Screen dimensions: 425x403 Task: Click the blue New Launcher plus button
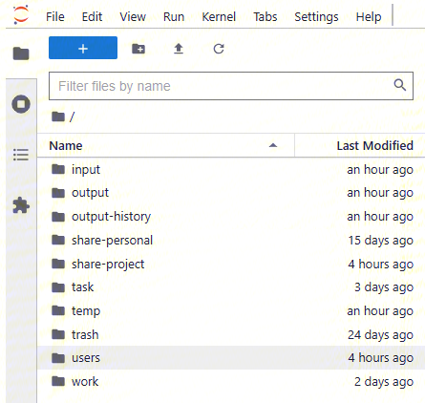coord(83,48)
